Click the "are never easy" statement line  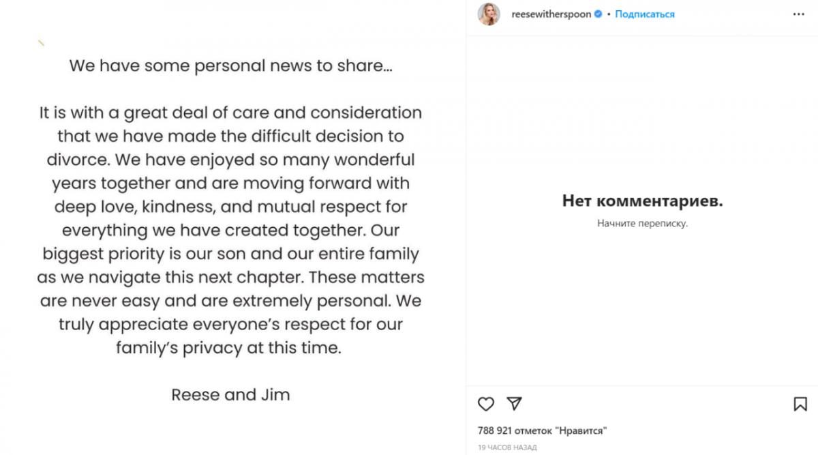tap(230, 301)
